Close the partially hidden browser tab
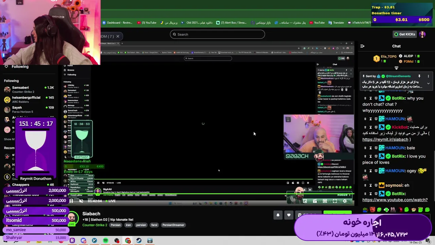435x245 pixels. [x=118, y=36]
